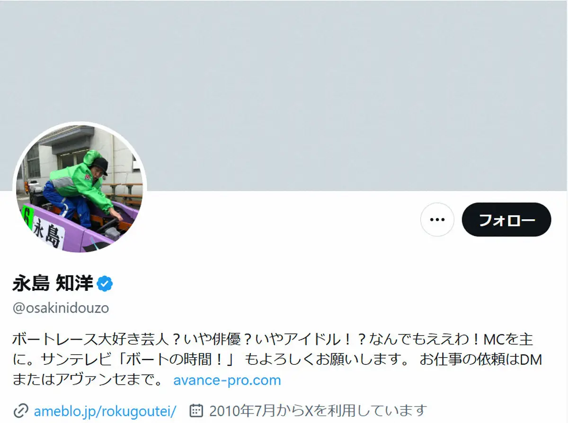568x423 pixels.
Task: Visit the ameblo.jp/rokugoutei/ blog link
Action: click(x=105, y=410)
